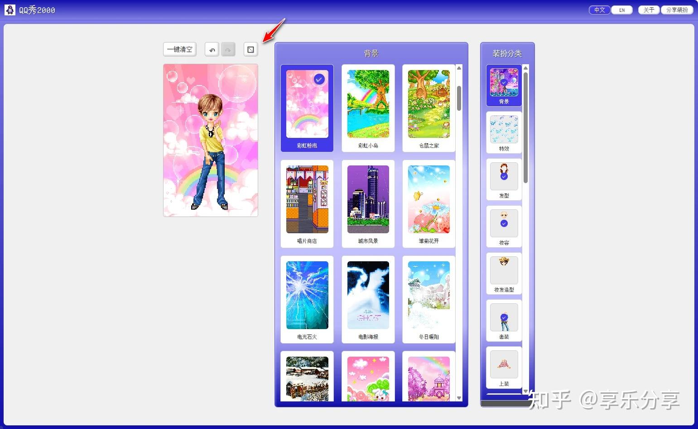Click the undo arrow icon

(x=212, y=50)
